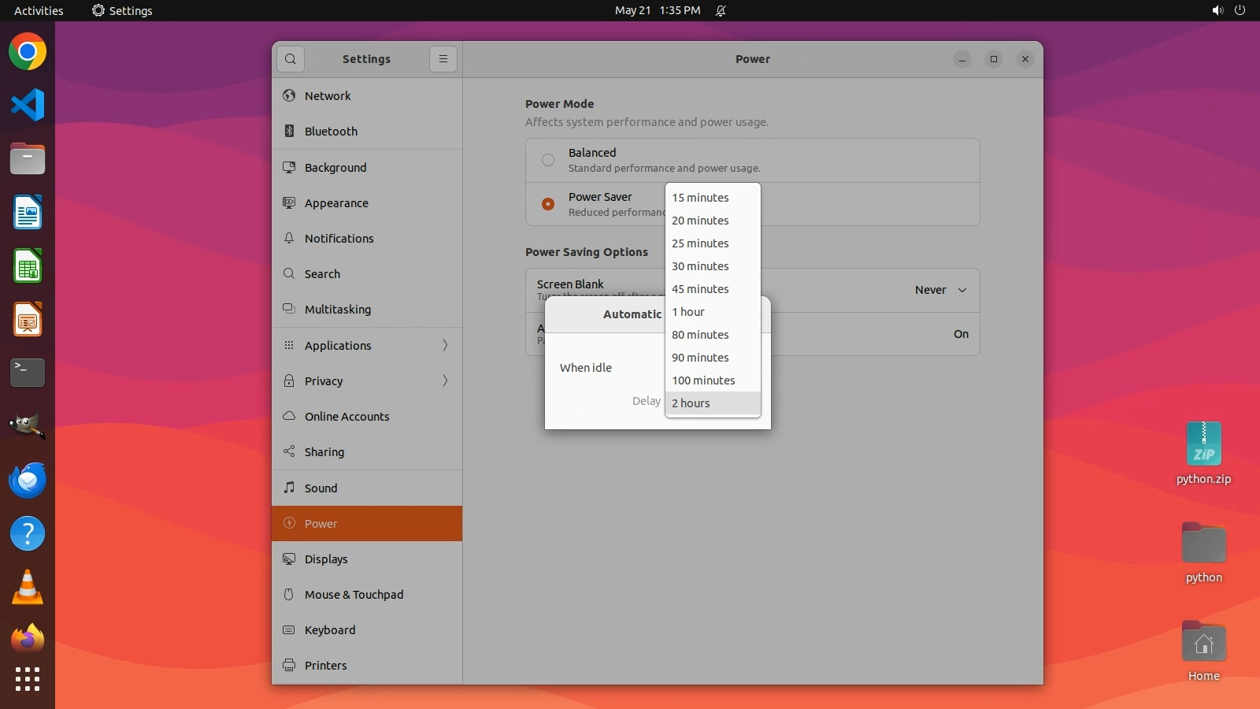Open the clock and calendar menu
1260x709 pixels.
click(658, 10)
